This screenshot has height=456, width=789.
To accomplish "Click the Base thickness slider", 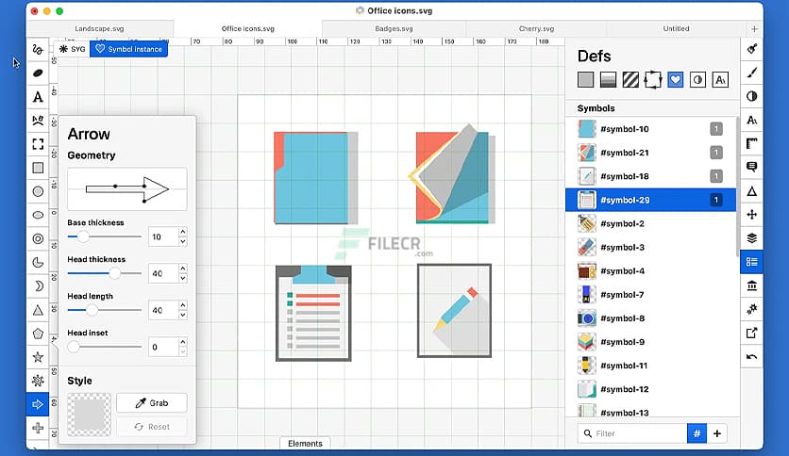I will point(104,236).
